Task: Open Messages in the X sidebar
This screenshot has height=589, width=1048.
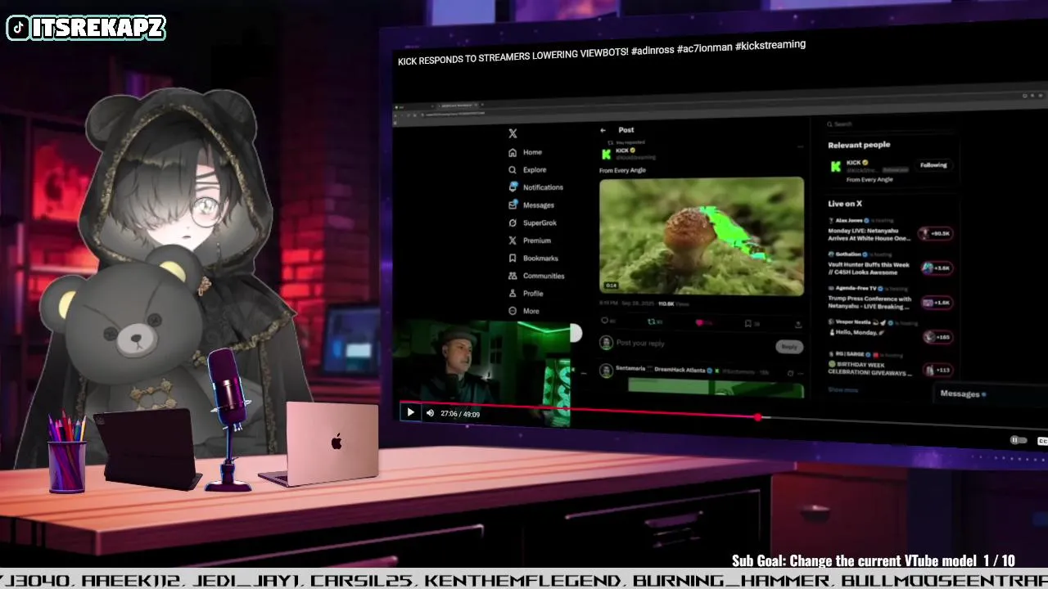Action: click(531, 205)
